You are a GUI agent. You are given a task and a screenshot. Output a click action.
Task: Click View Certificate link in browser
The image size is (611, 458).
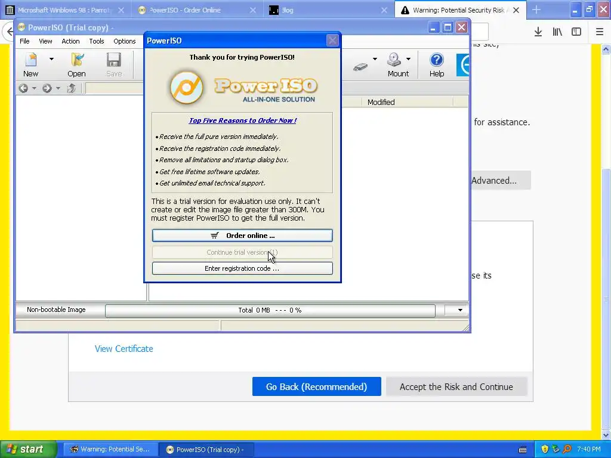point(124,349)
